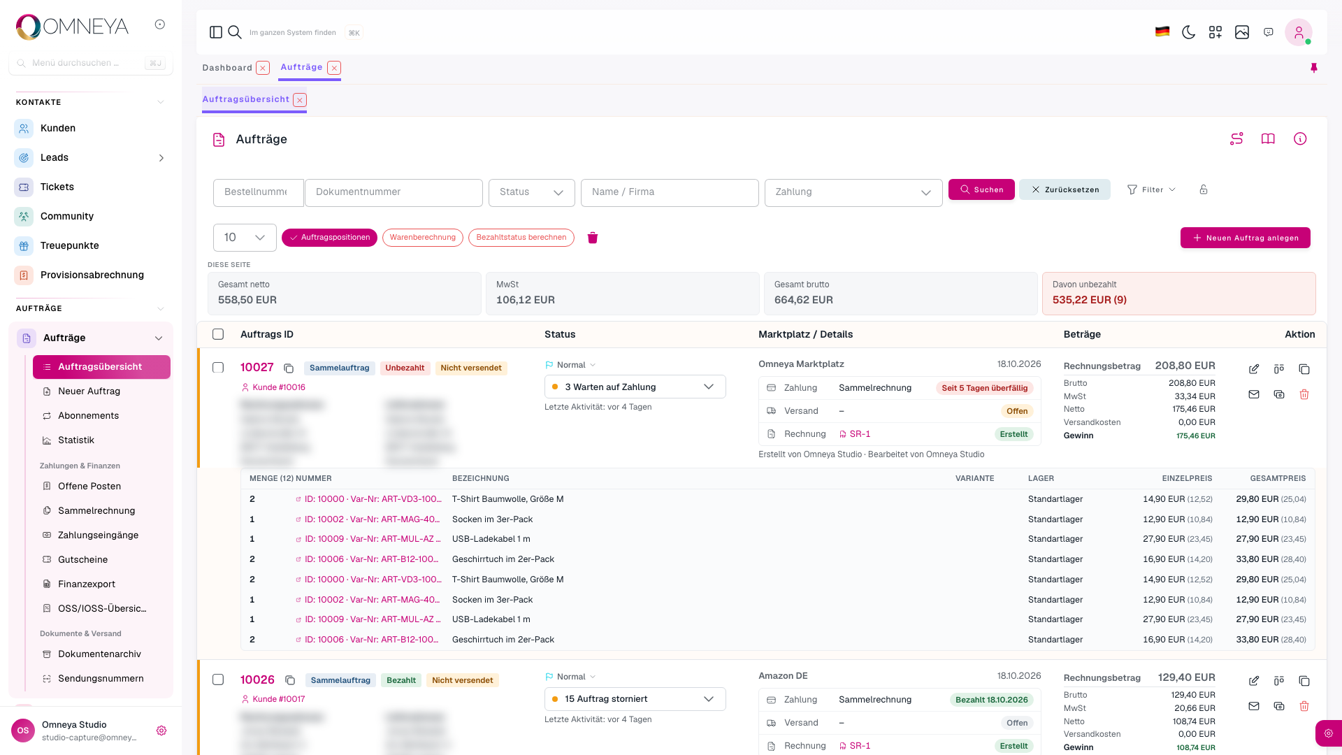Focus the Dokumentnummer input field
Viewport: 1342px width, 755px height.
(x=394, y=192)
